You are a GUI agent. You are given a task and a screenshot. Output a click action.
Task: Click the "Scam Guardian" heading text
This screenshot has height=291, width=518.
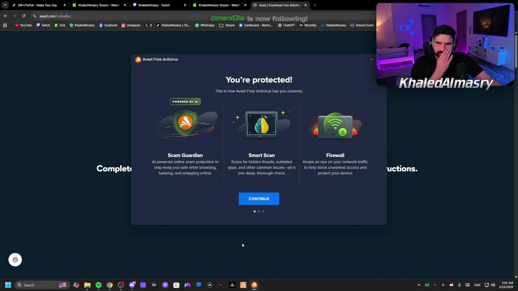click(x=185, y=155)
